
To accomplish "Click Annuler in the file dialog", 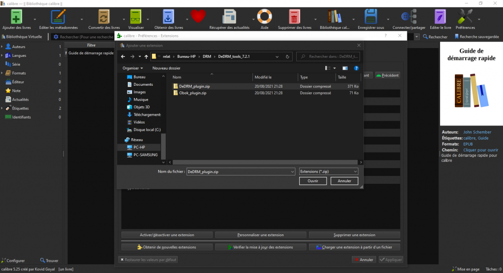I will click(x=344, y=181).
